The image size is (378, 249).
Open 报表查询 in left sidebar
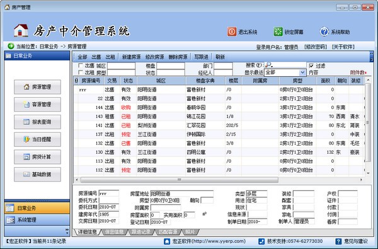pos(37,122)
